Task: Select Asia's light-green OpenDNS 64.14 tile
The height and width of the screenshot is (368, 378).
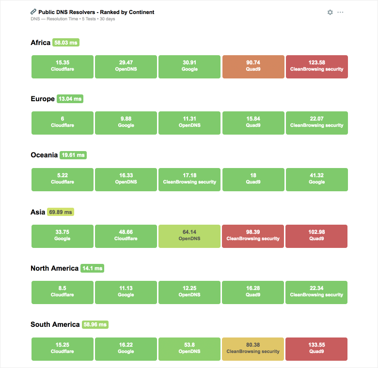Action: pyautogui.click(x=189, y=236)
